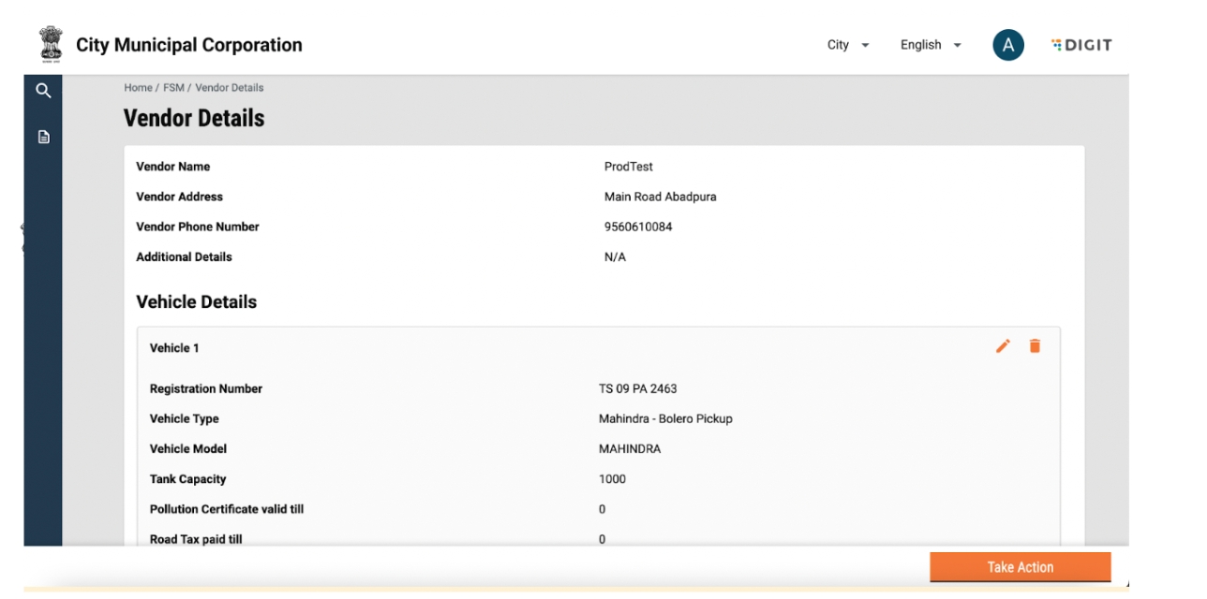The image size is (1207, 599).
Task: Click the registration number TS 09 PA 2463
Action: (637, 389)
